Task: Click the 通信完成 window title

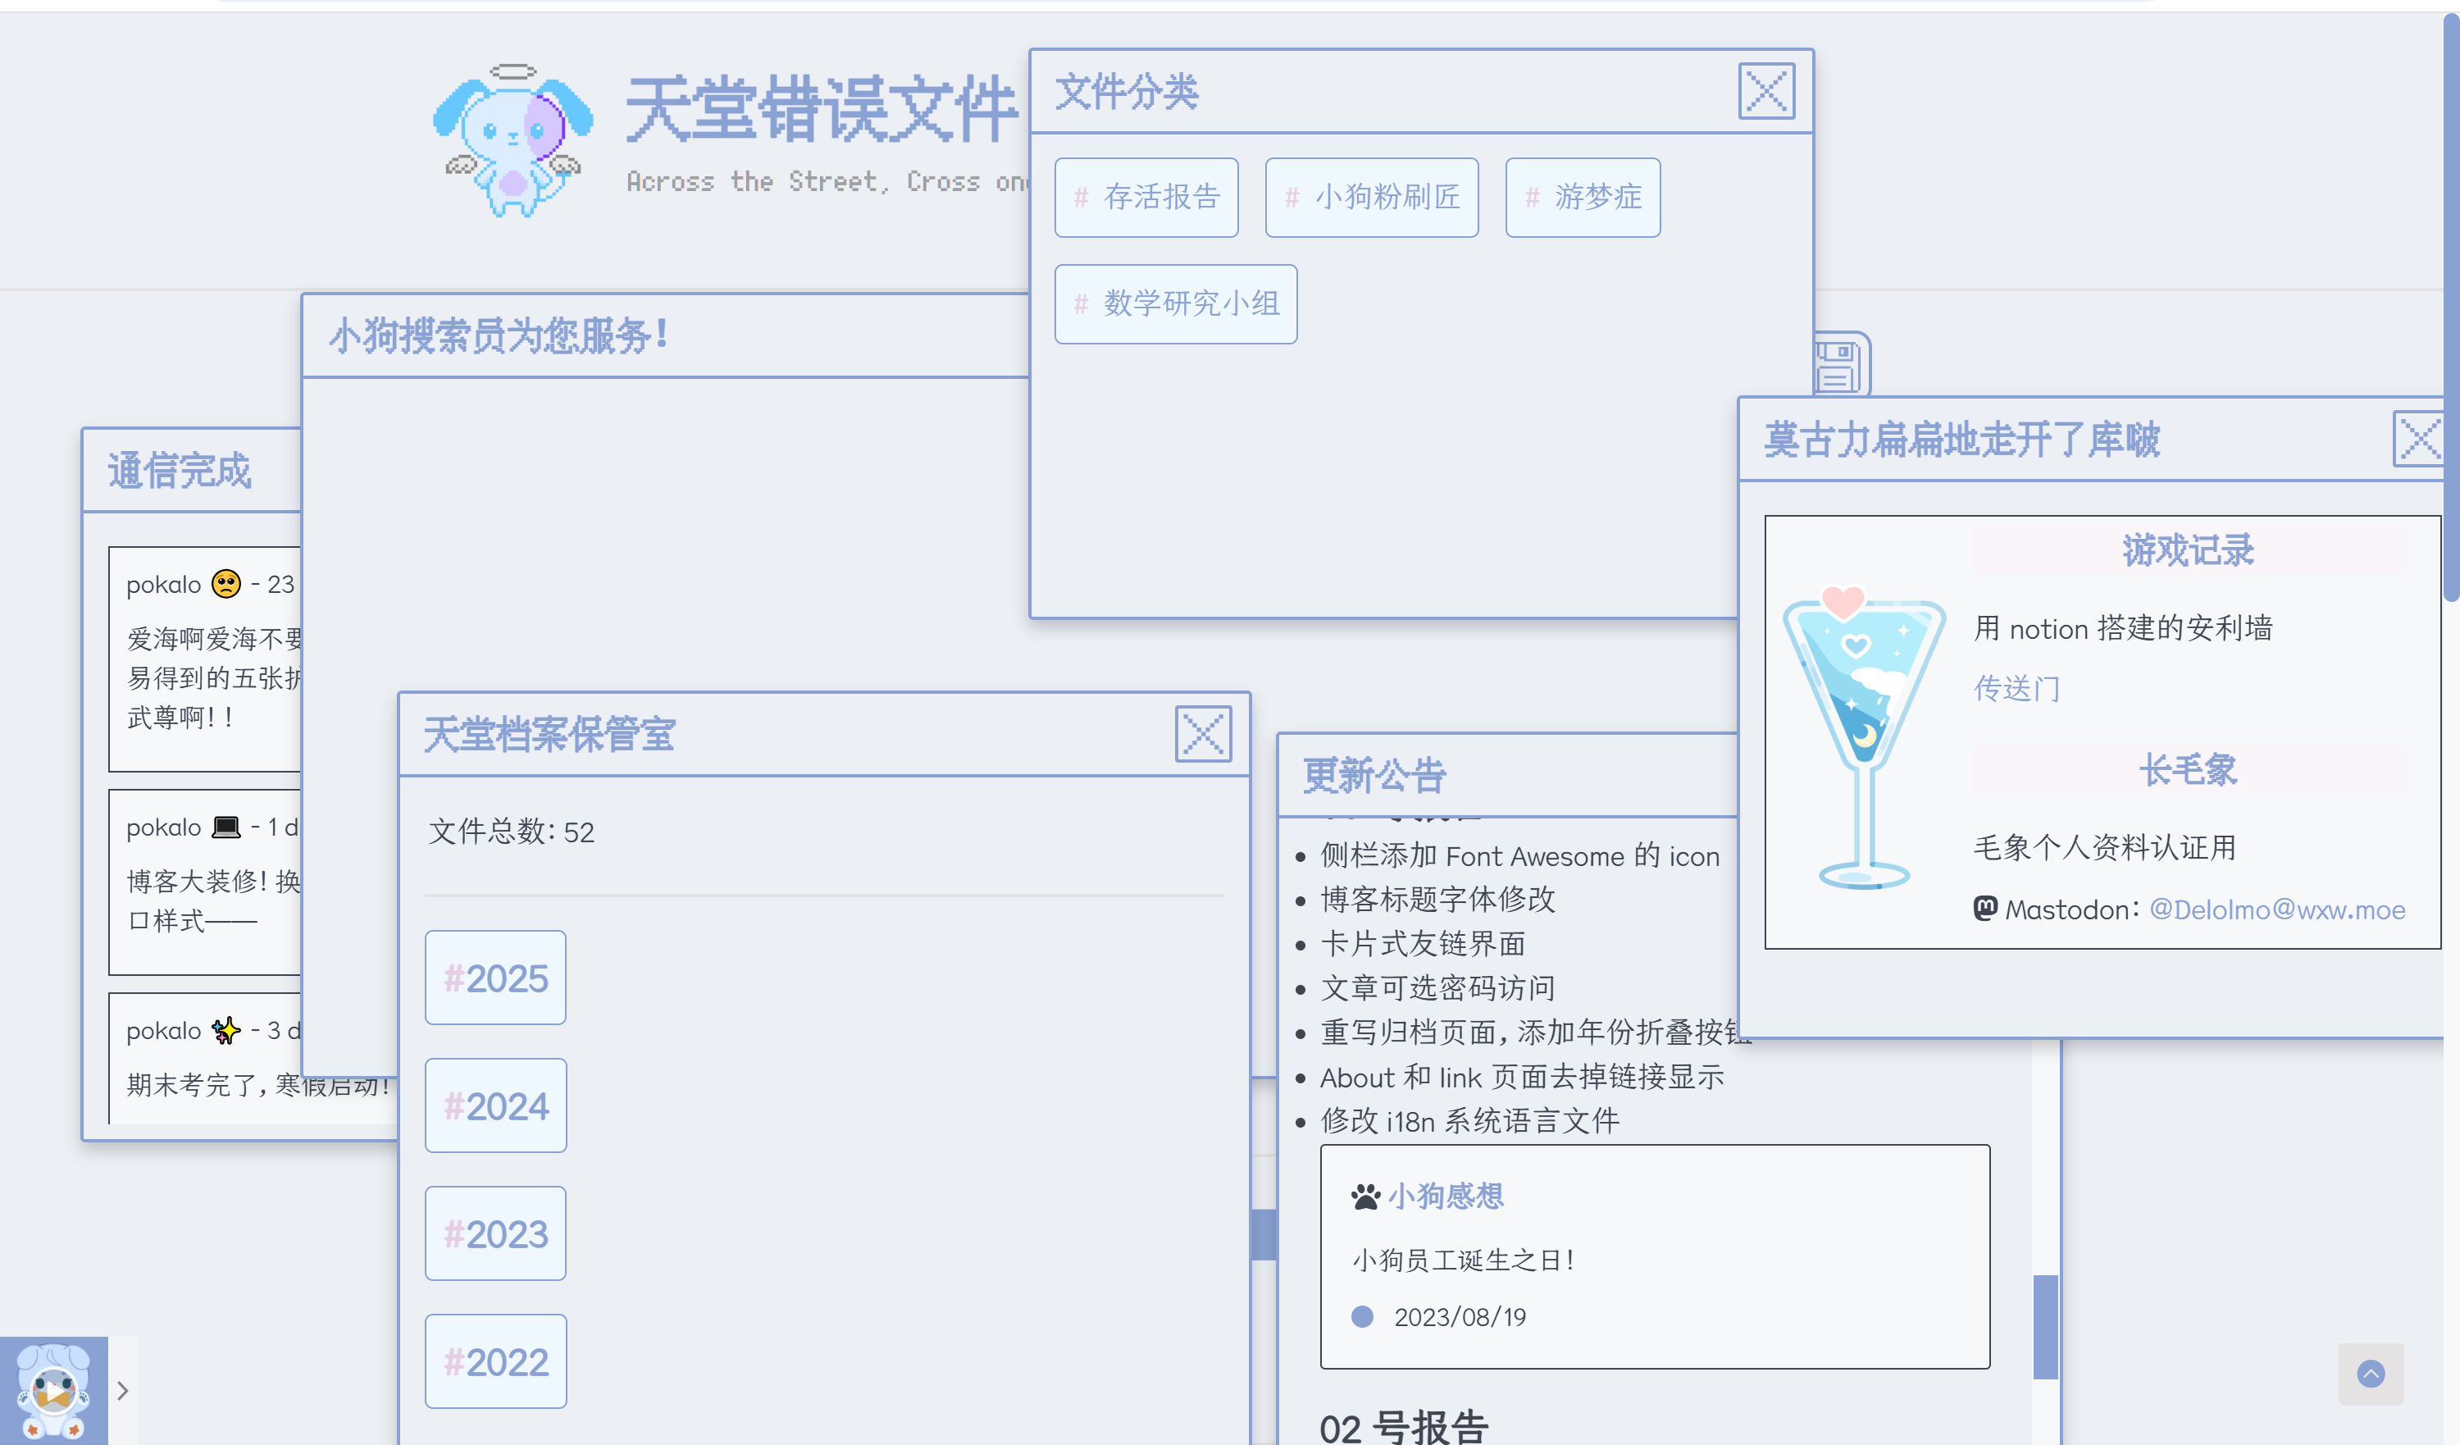Action: [x=180, y=471]
